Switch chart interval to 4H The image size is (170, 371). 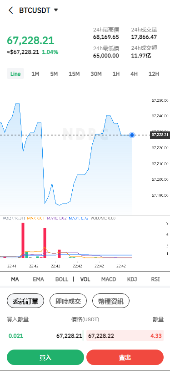134,74
